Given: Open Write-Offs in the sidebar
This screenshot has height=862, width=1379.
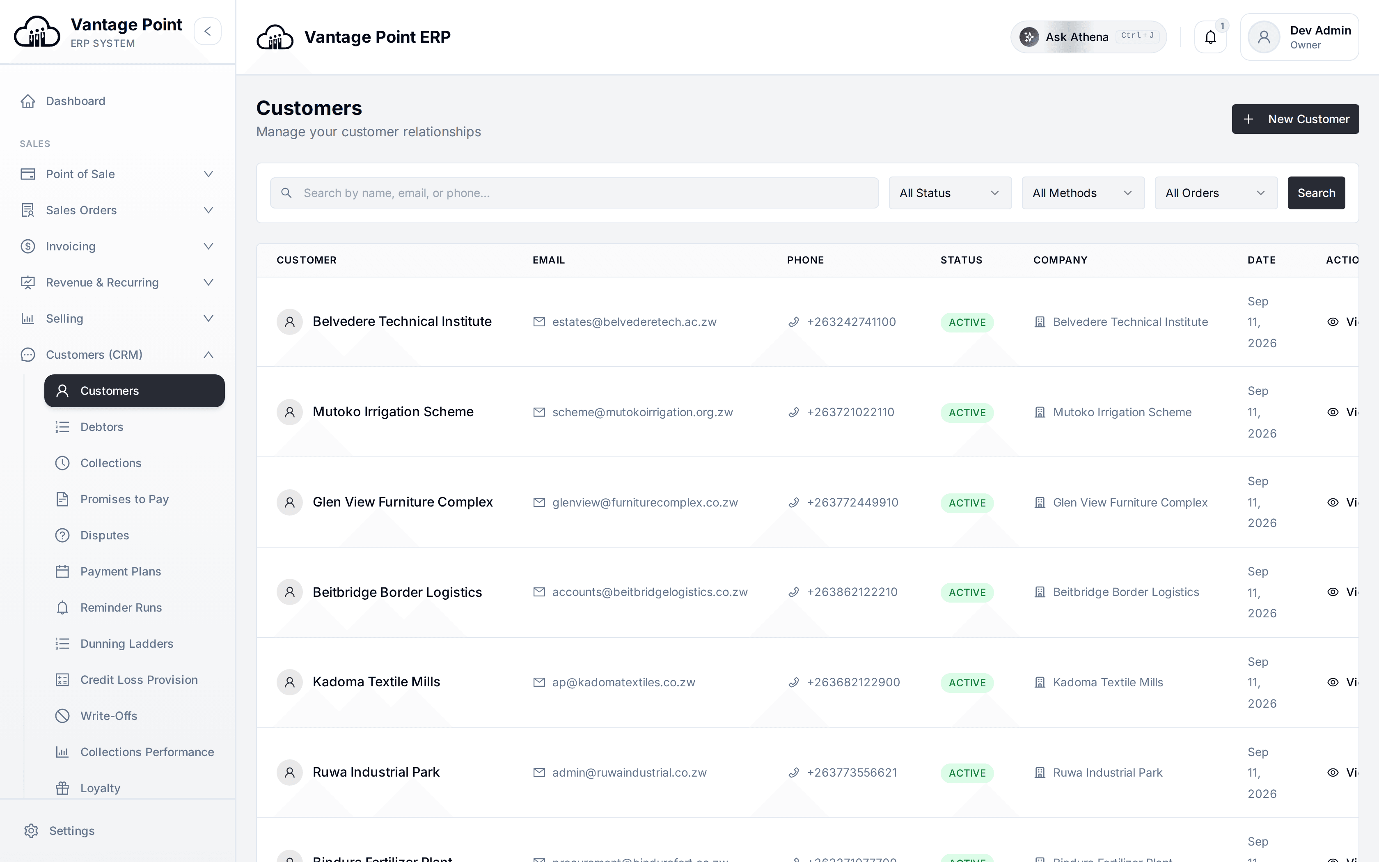Looking at the screenshot, I should [135, 716].
